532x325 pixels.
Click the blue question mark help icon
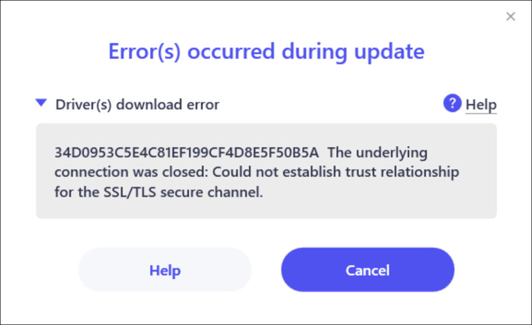coord(452,103)
